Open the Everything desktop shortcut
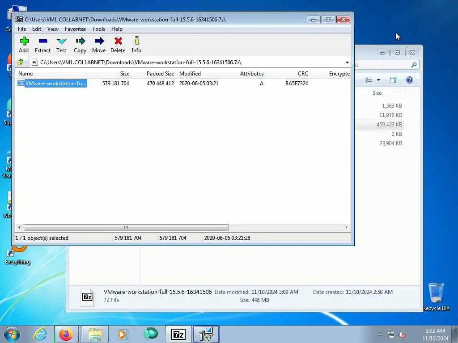Image resolution: width=458 pixels, height=343 pixels. pos(17,255)
